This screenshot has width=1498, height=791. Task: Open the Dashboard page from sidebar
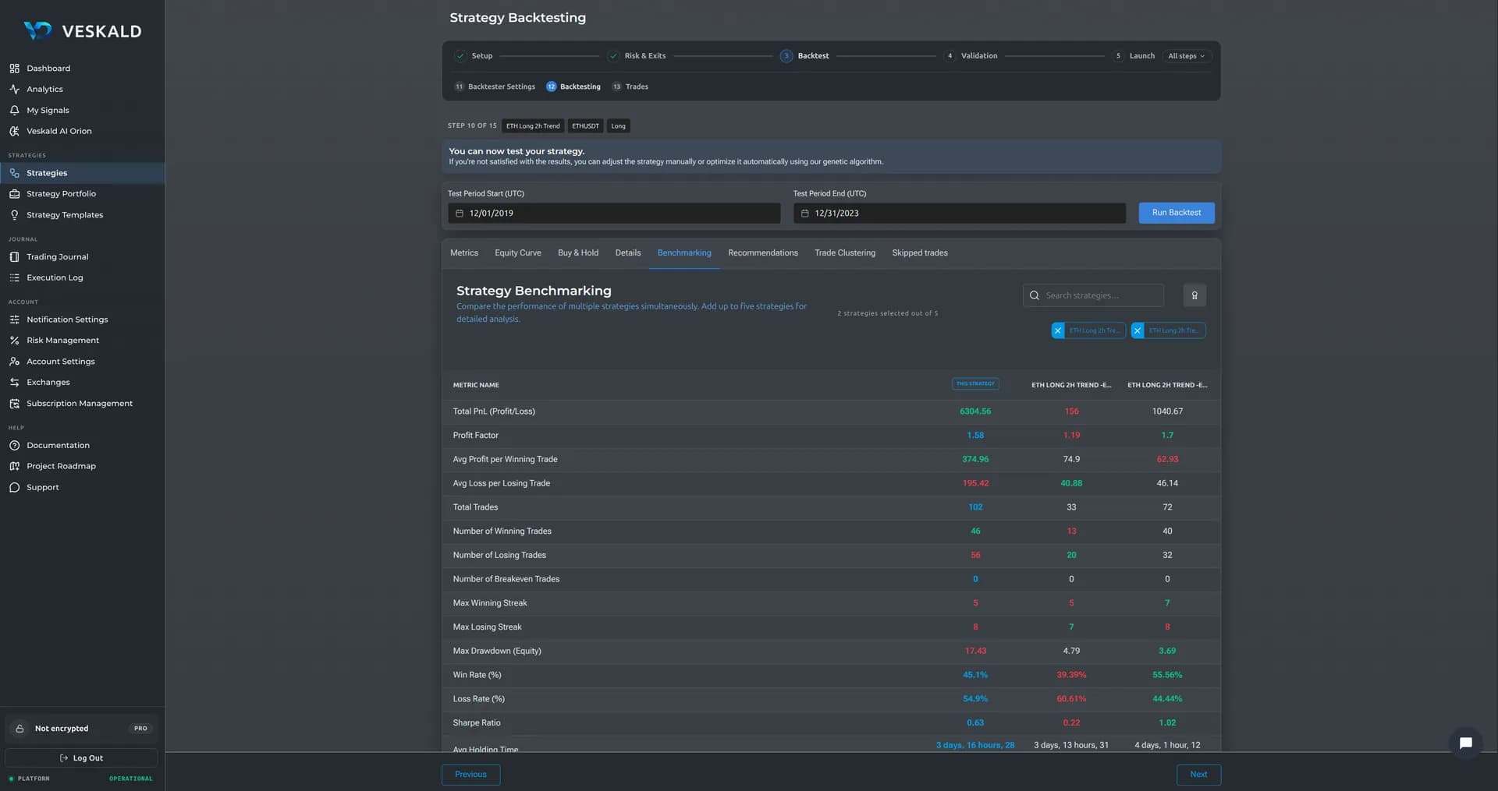point(48,69)
